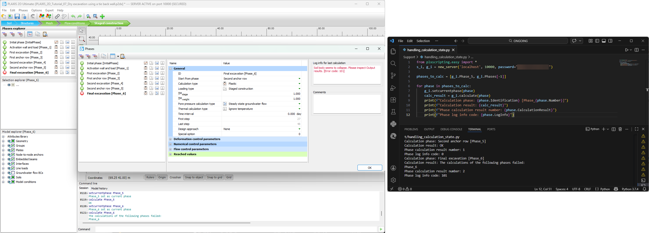This screenshot has width=649, height=233.
Task: Click the chain link icon in PLAXIS toolbar
Action: pos(57,16)
